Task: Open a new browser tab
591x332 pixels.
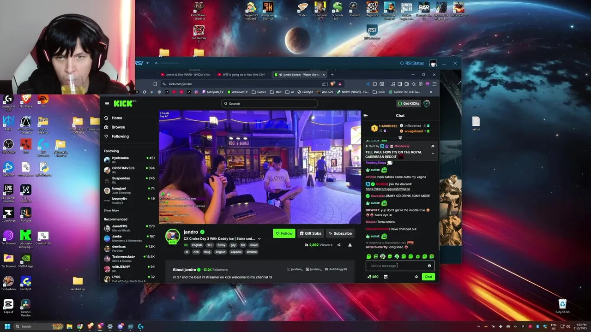Action: (x=332, y=75)
